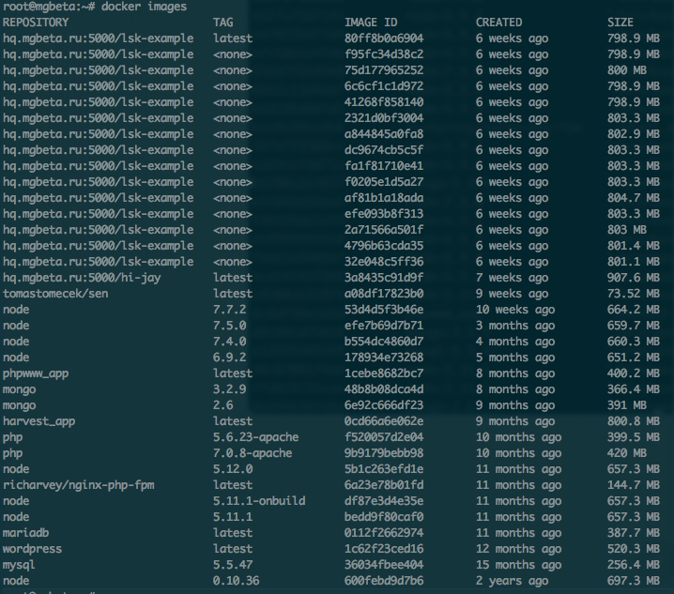Viewport: 674px width, 594px height.
Task: Click node tag 7.4.0
Action: pyautogui.click(x=230, y=342)
